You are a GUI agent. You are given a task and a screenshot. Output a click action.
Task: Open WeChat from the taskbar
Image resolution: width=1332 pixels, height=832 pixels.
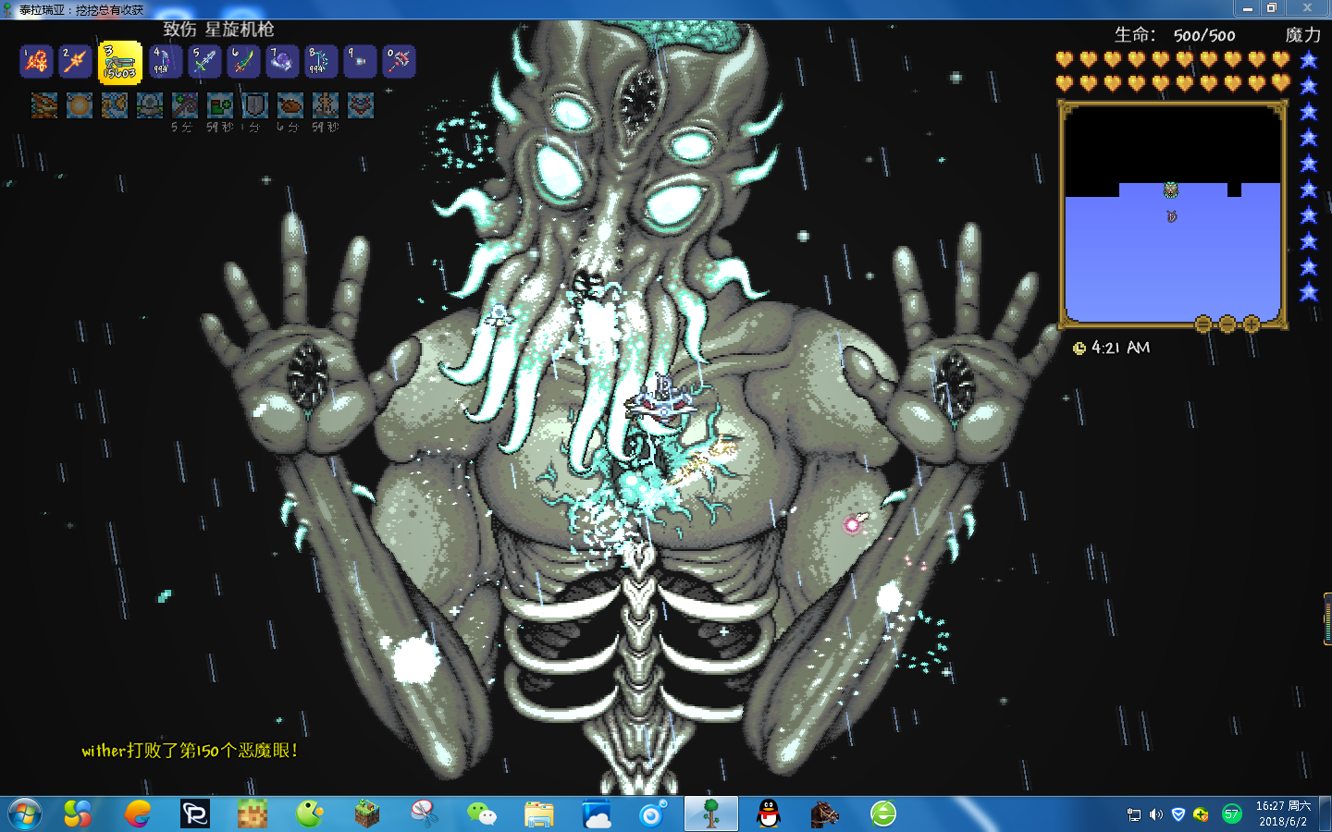(482, 814)
